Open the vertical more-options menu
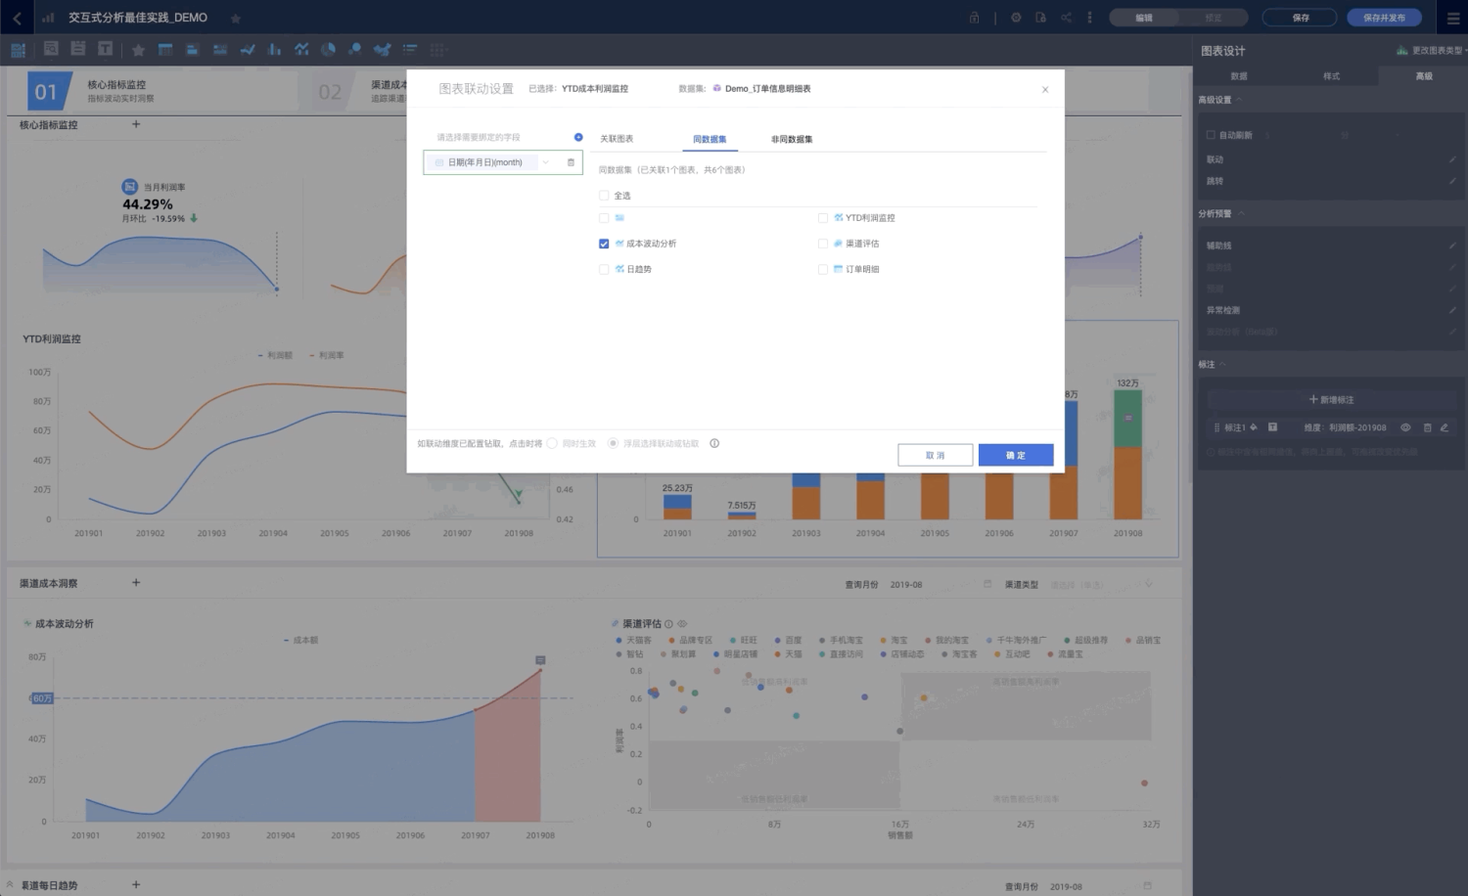This screenshot has width=1468, height=896. tap(1089, 18)
